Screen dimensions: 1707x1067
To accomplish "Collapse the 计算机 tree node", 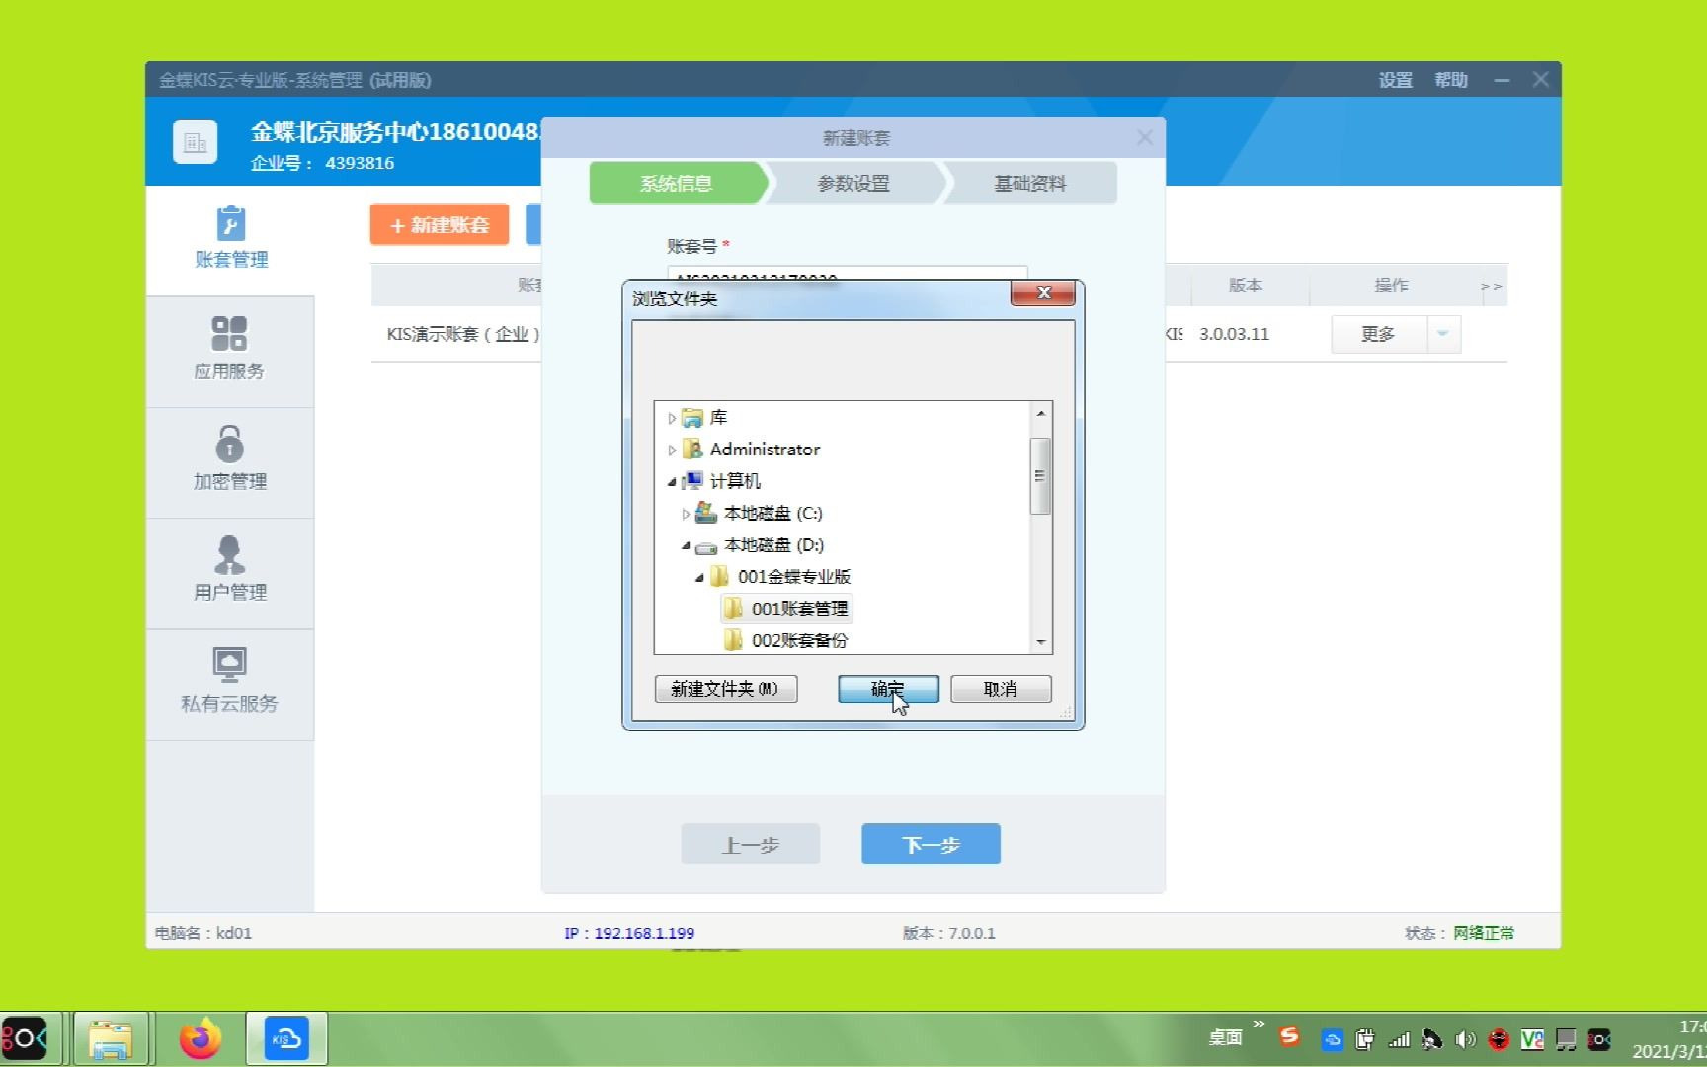I will (x=672, y=482).
